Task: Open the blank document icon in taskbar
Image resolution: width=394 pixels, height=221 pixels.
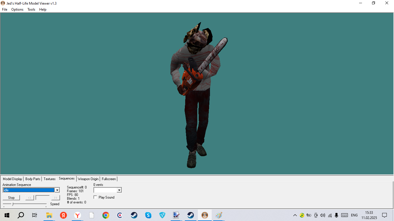Action: [x=92, y=215]
